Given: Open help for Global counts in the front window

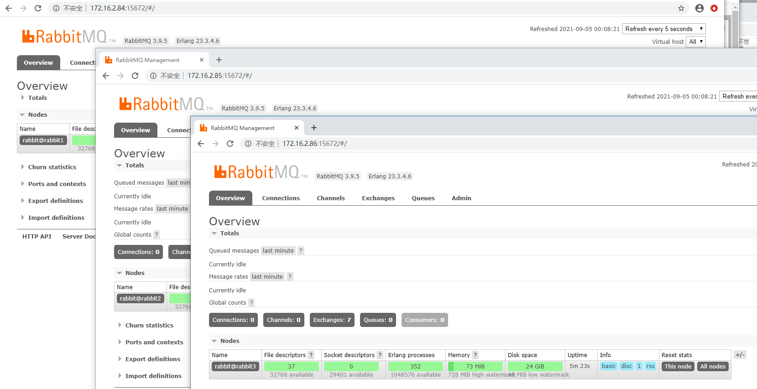Looking at the screenshot, I should tap(251, 303).
